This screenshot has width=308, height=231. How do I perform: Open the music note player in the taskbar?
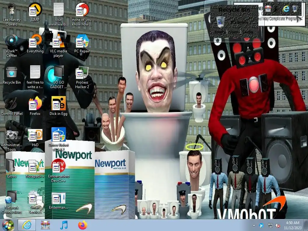64,225
